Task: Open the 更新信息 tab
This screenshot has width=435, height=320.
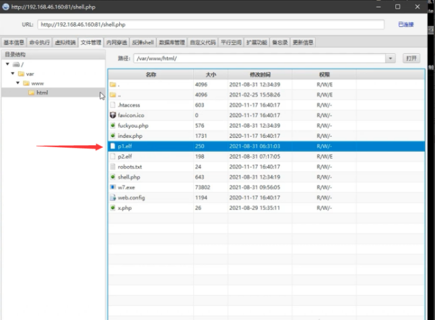Action: click(x=303, y=42)
